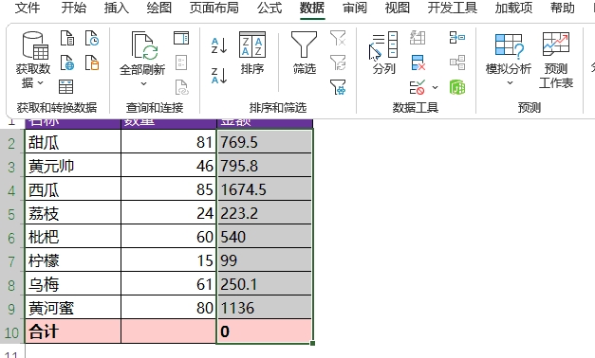Switch to the 审阅 tab
This screenshot has height=358, width=595.
click(x=355, y=8)
